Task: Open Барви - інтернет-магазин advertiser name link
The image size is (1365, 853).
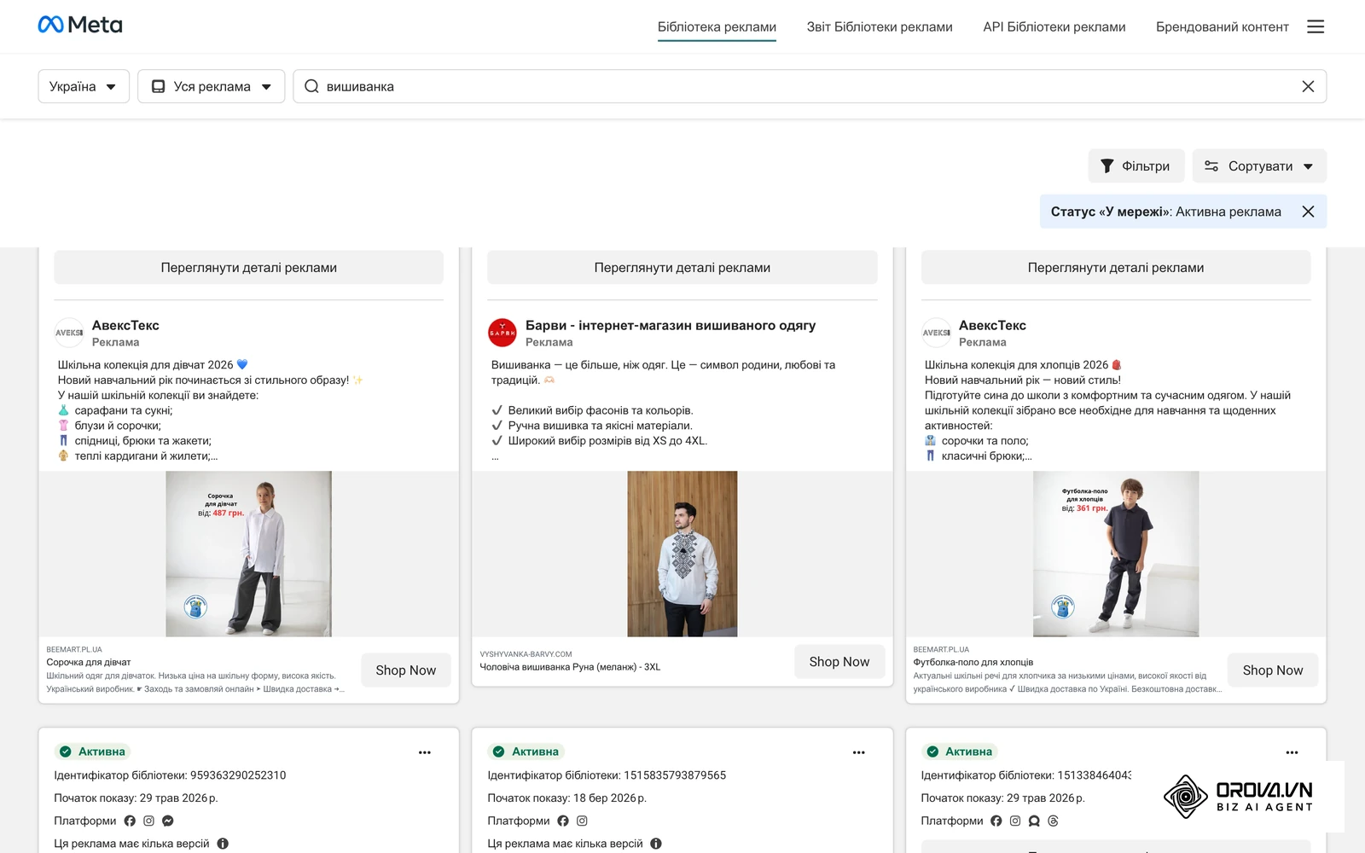Action: 671,325
